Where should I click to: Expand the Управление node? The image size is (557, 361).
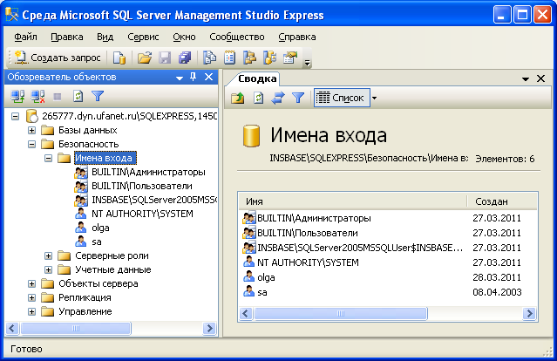(31, 311)
